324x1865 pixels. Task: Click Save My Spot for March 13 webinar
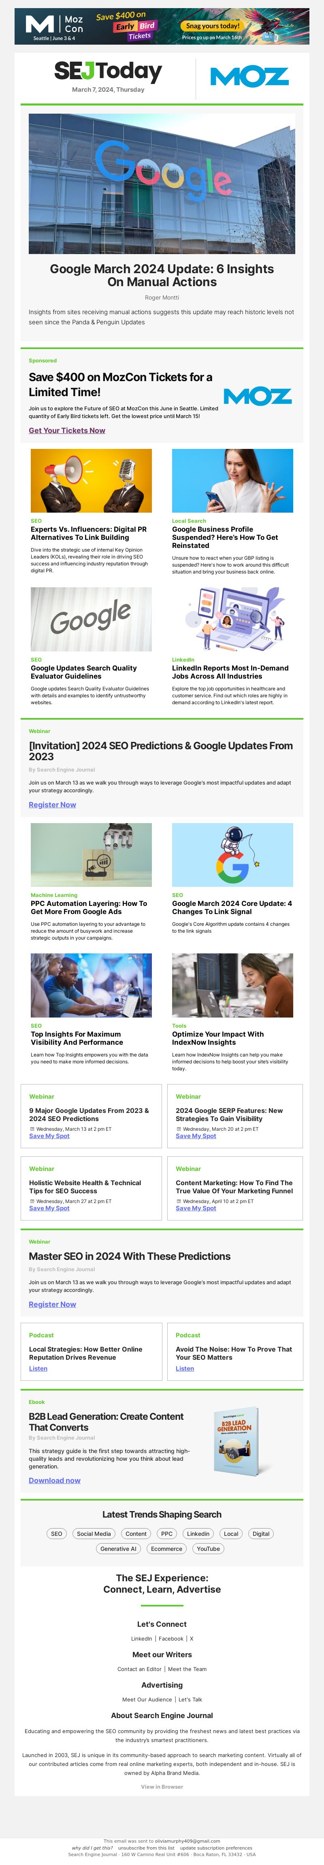49,1135
